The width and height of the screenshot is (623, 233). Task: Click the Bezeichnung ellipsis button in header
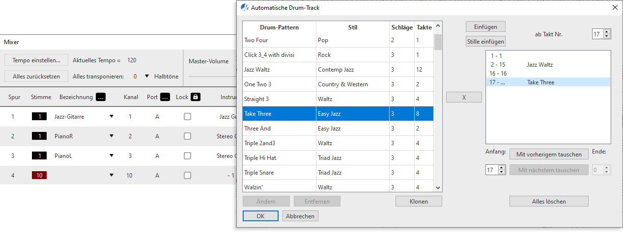point(100,97)
